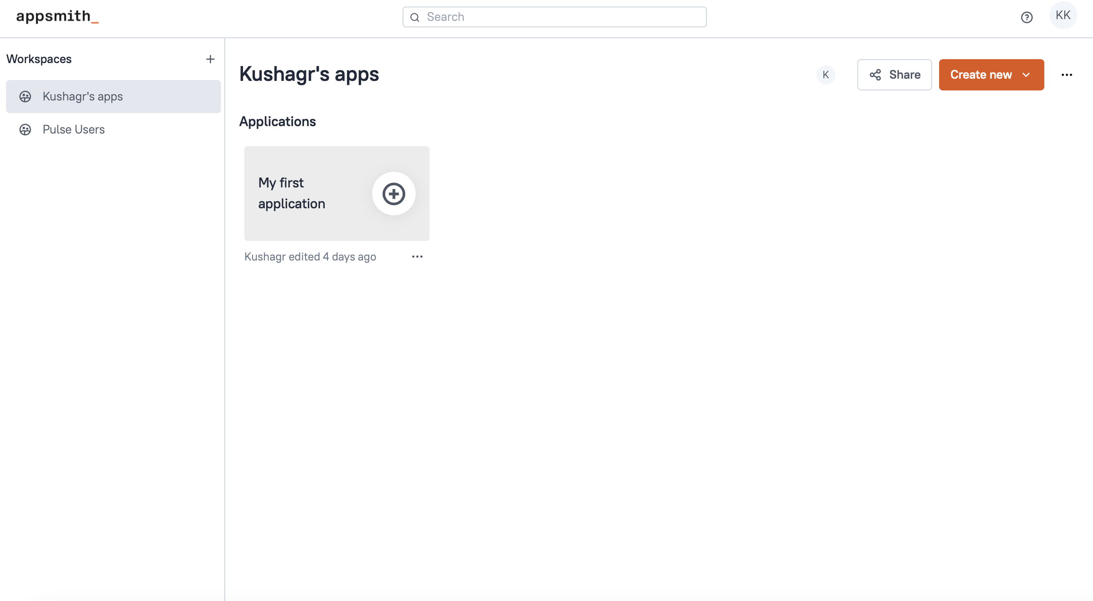Expand the Create new dropdown chevron
1093x601 pixels.
(1026, 75)
